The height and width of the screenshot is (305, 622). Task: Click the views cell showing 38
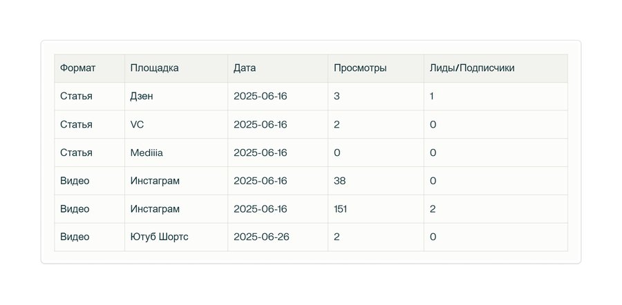click(340, 181)
